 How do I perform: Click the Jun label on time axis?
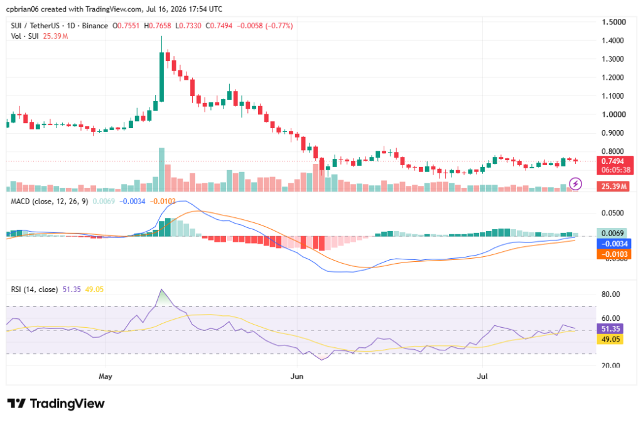(x=297, y=377)
